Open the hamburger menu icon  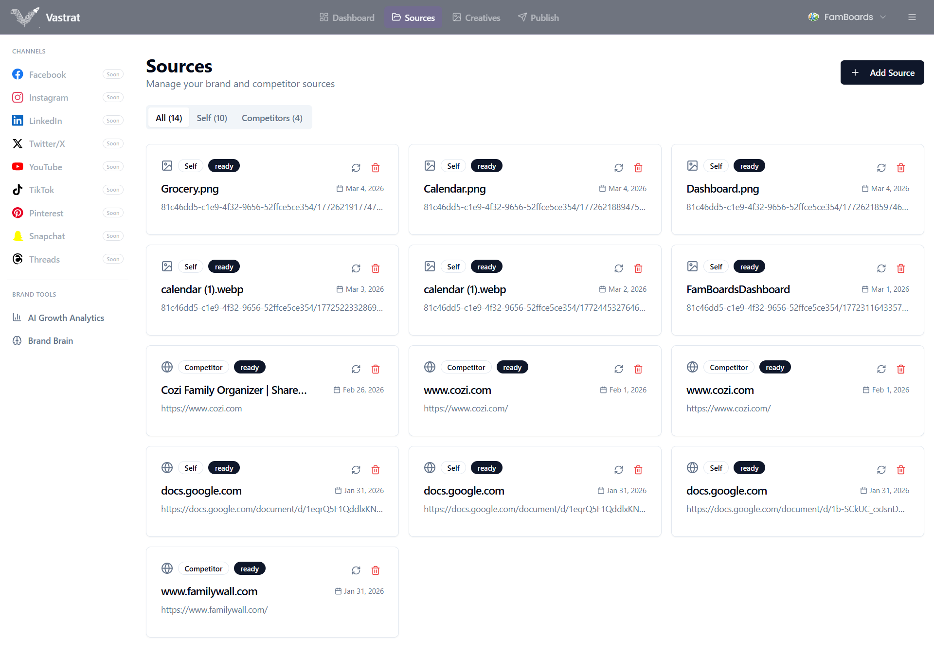(x=912, y=17)
